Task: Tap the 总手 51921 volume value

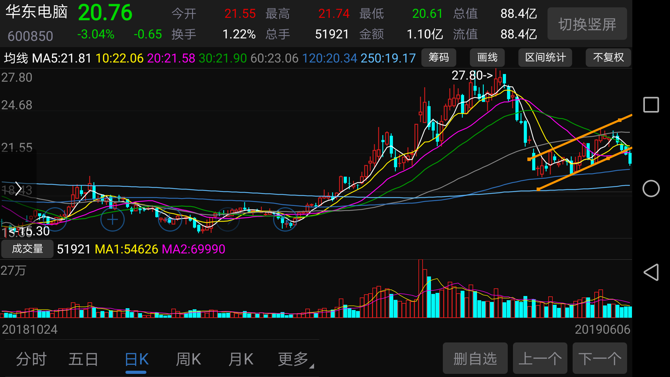Action: coord(332,34)
